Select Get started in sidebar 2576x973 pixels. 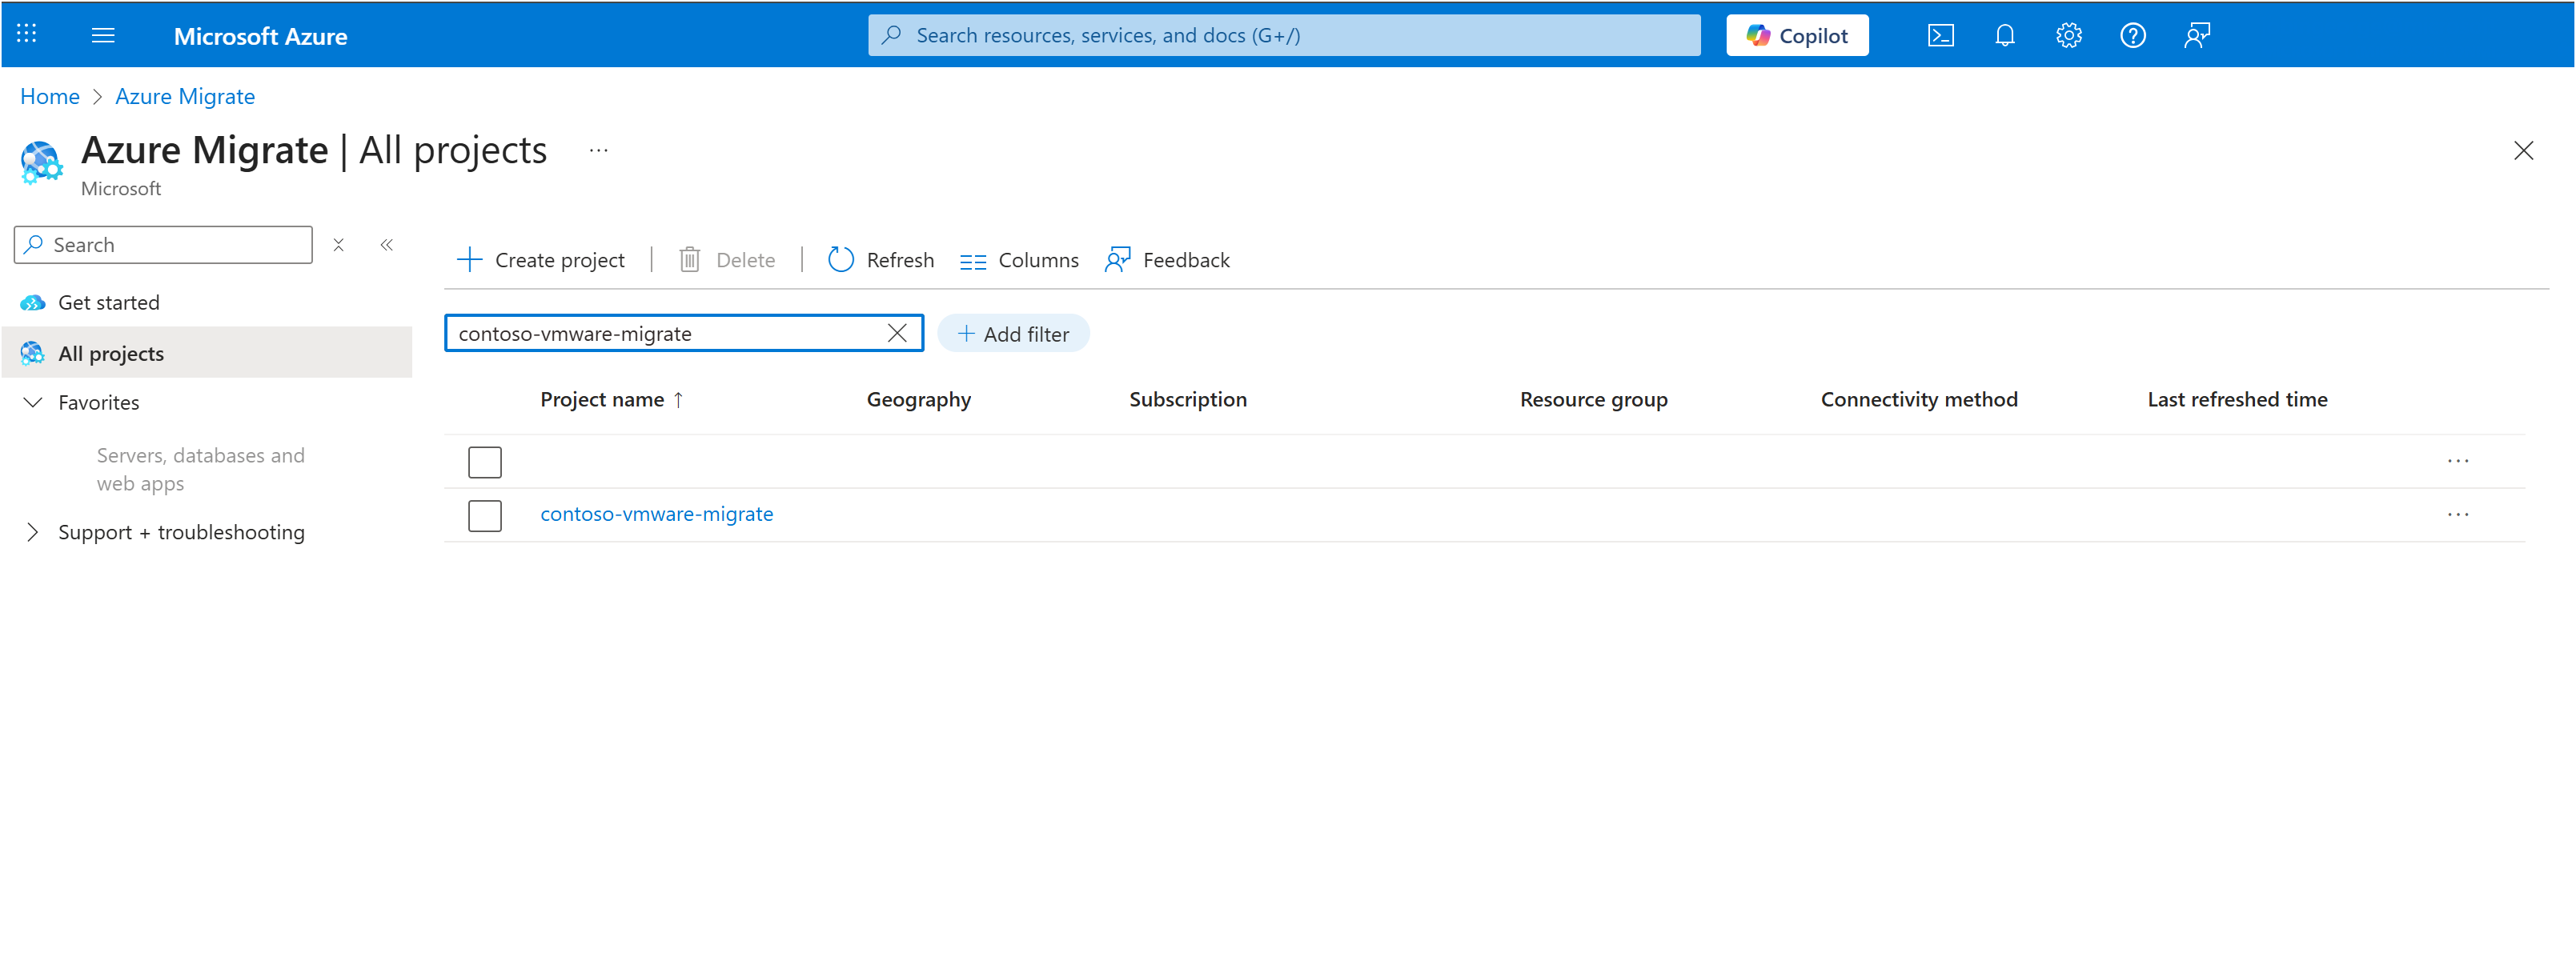[x=108, y=302]
